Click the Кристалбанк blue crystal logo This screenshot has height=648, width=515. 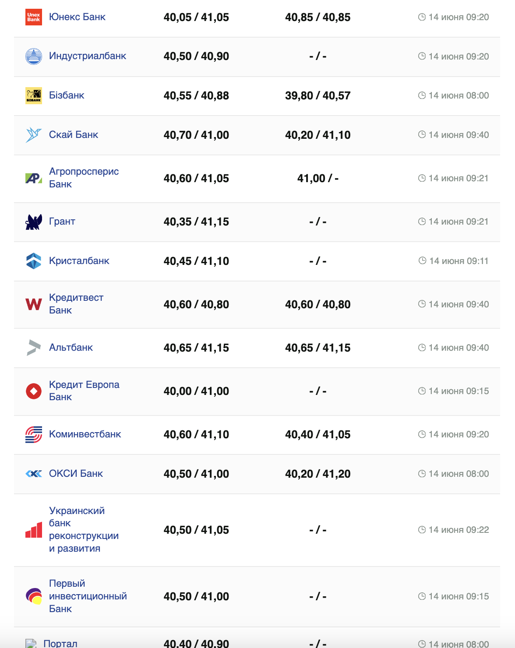[x=34, y=261]
